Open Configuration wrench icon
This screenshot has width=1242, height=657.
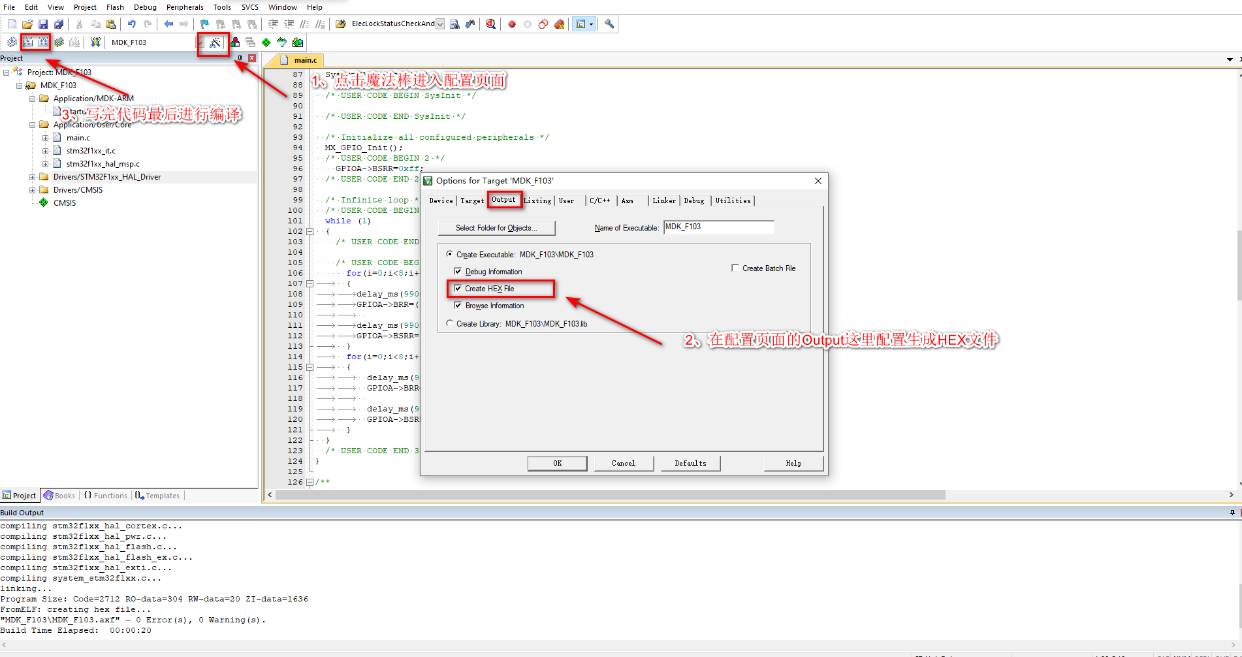[609, 24]
